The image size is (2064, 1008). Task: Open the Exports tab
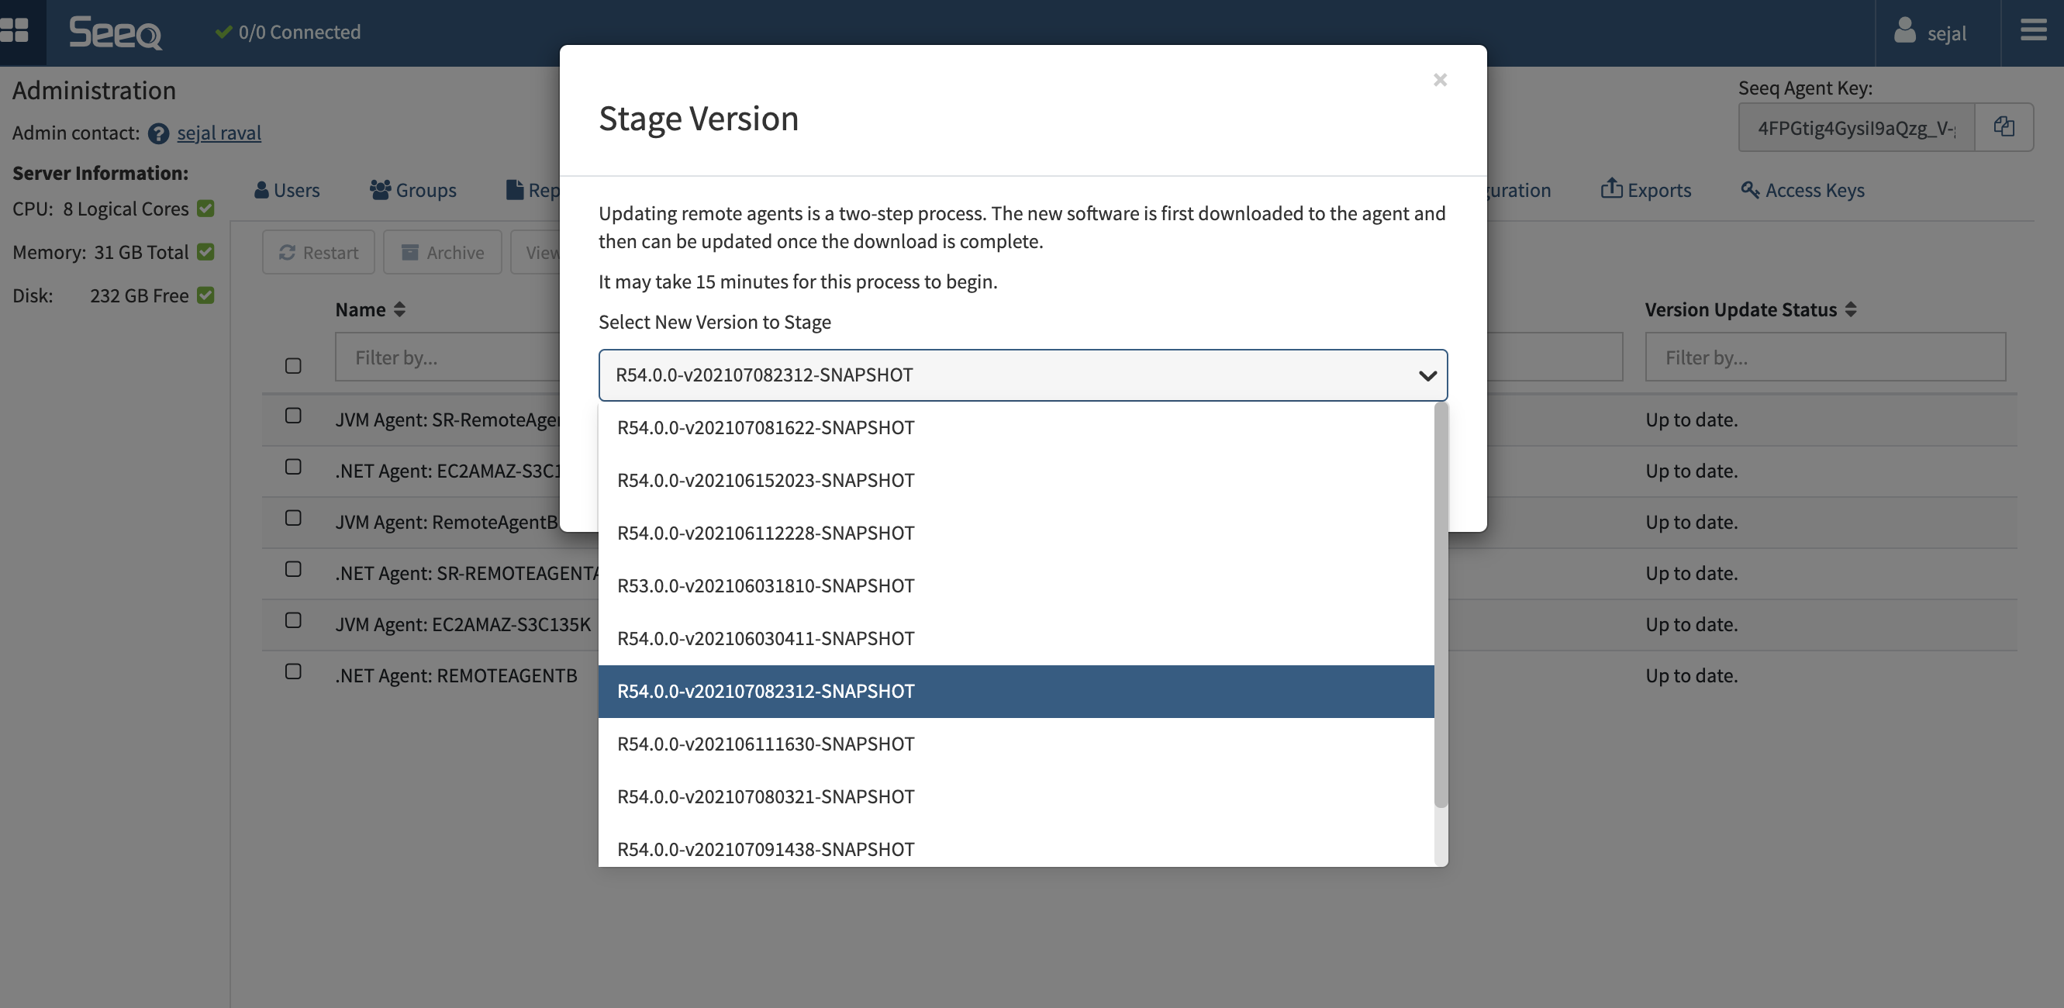(1646, 190)
